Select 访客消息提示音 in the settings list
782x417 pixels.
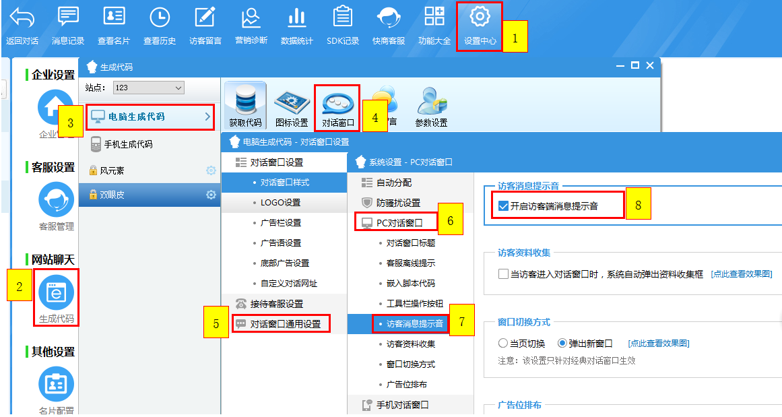414,324
